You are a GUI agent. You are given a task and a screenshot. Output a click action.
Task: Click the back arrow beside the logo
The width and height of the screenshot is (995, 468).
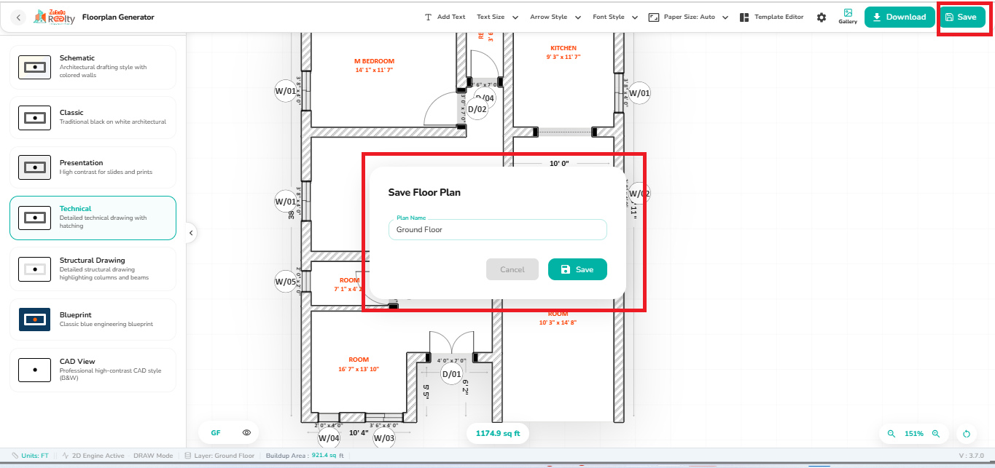(x=19, y=17)
